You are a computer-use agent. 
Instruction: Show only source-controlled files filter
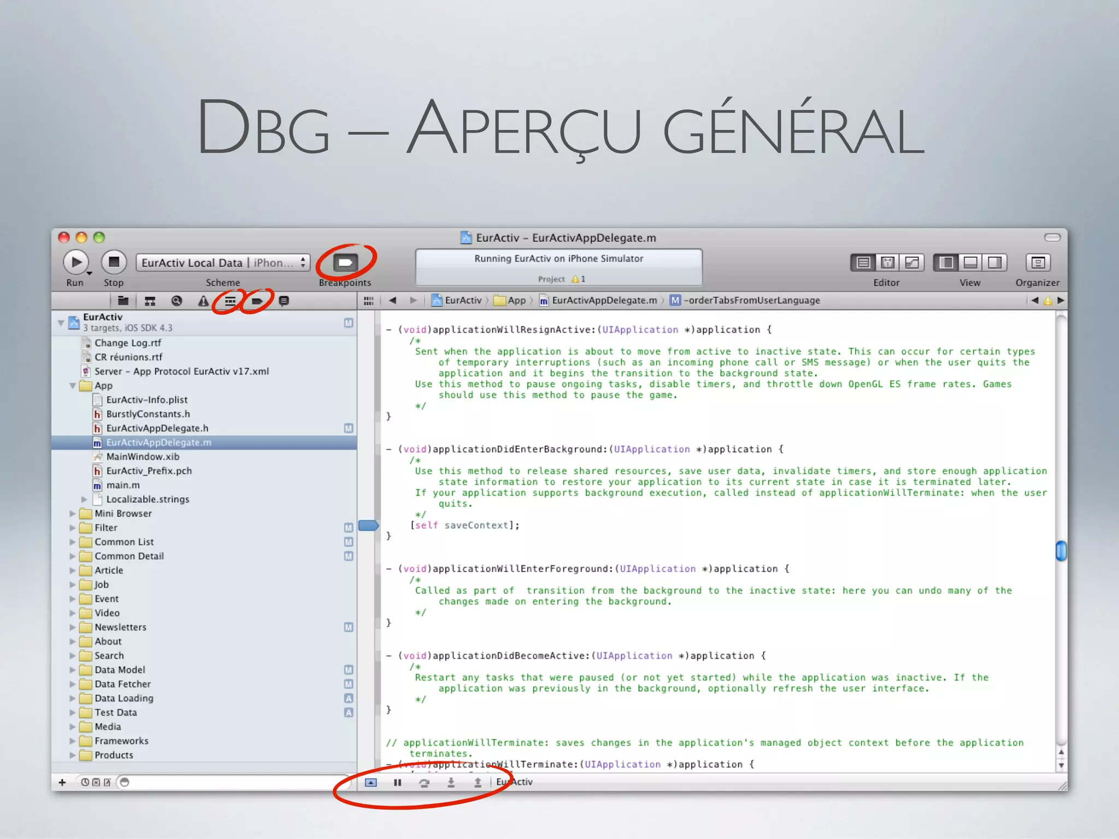96,782
